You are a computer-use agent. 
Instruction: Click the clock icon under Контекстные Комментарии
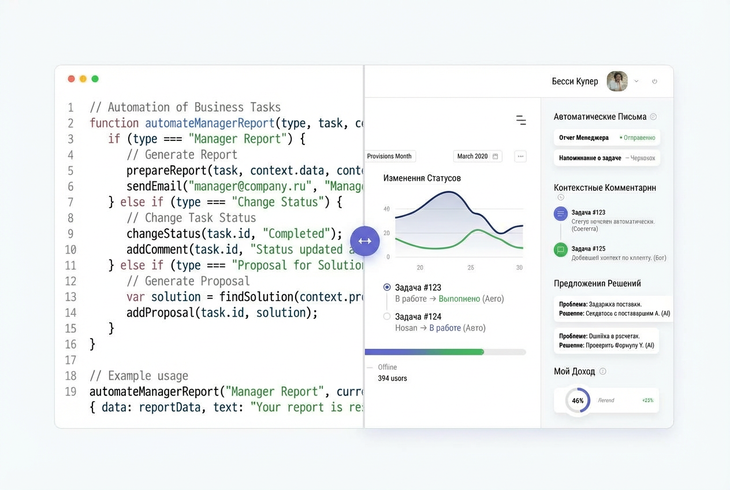point(561,198)
